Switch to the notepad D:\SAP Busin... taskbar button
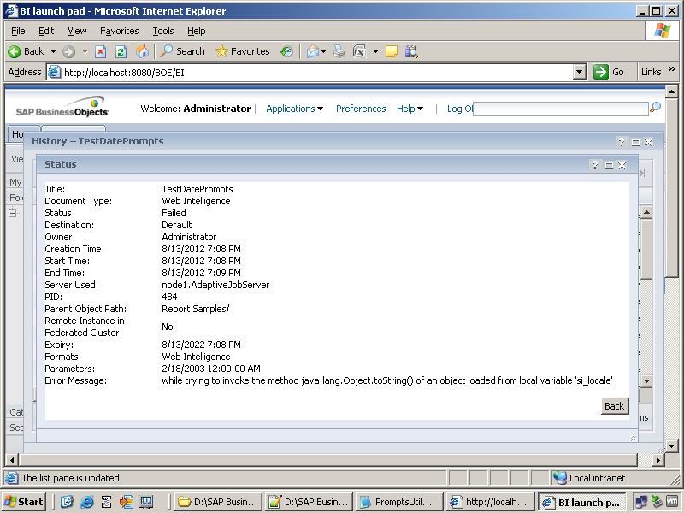This screenshot has height=513, width=684. point(309,502)
